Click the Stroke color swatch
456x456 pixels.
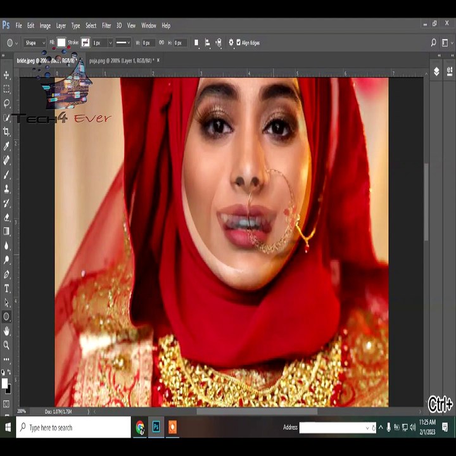pyautogui.click(x=85, y=42)
